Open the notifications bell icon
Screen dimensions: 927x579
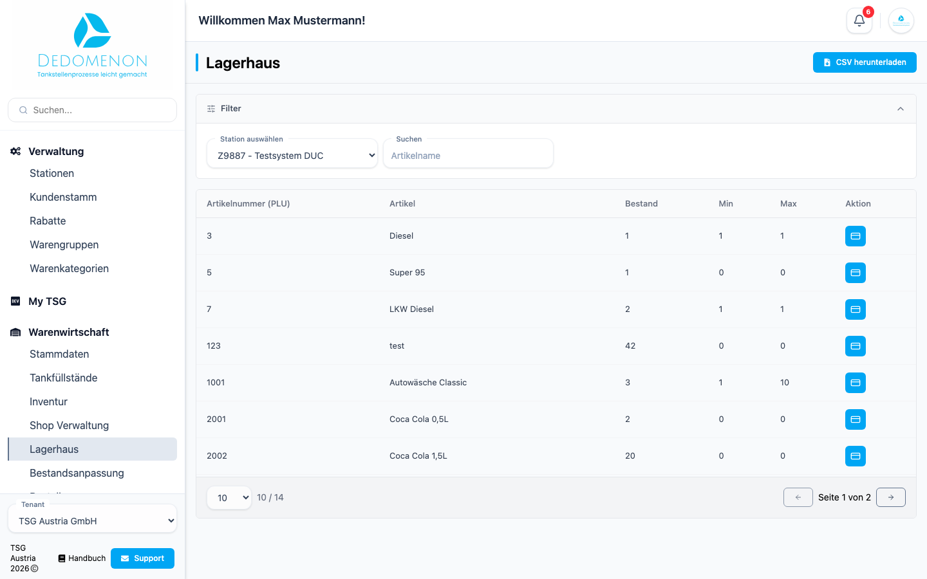[859, 21]
